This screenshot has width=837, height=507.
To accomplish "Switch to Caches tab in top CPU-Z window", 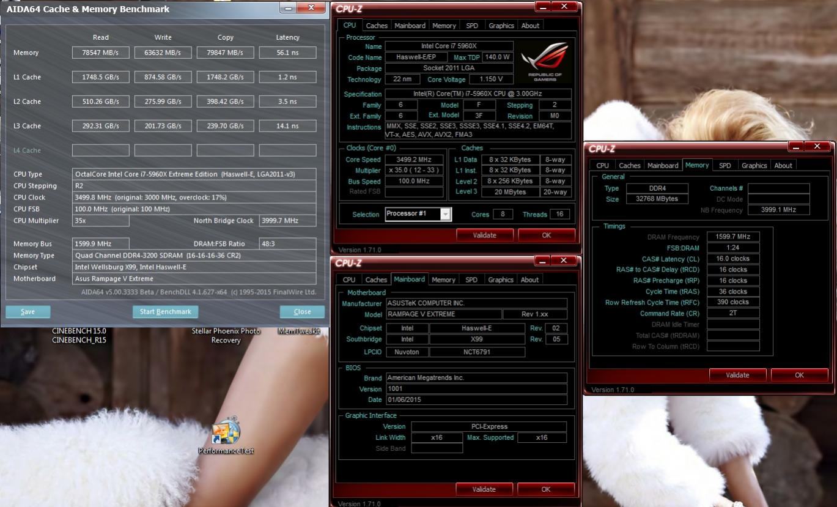I will point(377,26).
